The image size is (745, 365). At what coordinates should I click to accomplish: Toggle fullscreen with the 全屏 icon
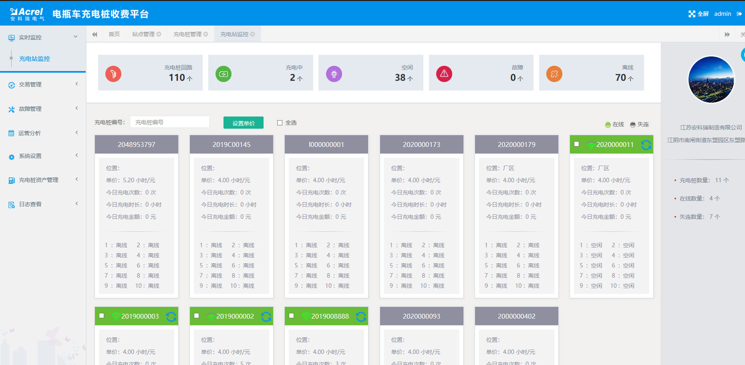coord(692,14)
